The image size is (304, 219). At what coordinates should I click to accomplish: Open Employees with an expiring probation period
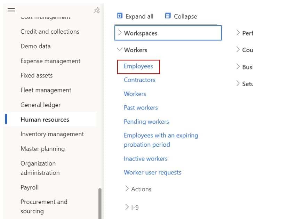pyautogui.click(x=161, y=140)
